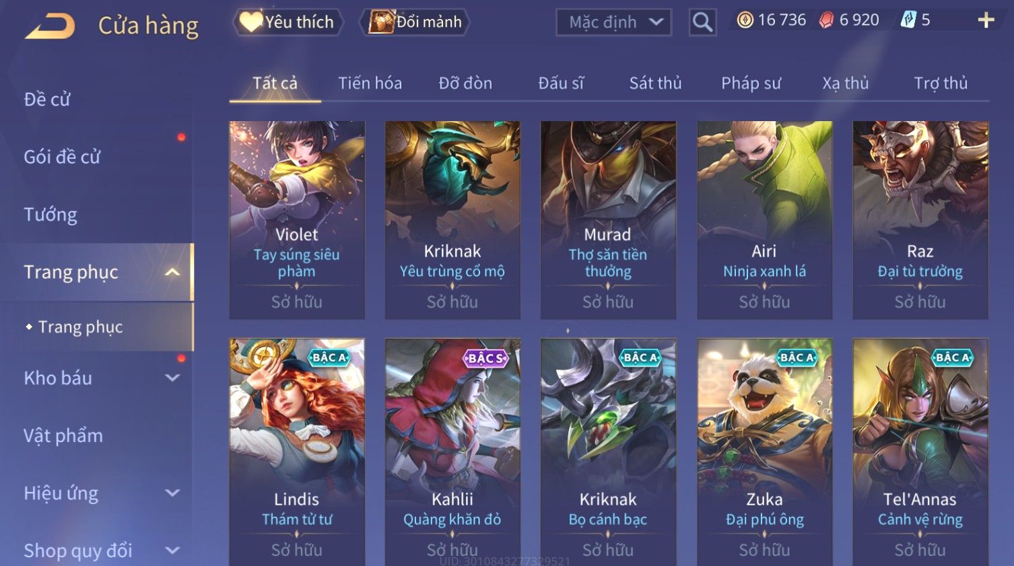Open Violet Tay súng siêu phàm skin card
Screen dimensions: 1014x566
297,220
